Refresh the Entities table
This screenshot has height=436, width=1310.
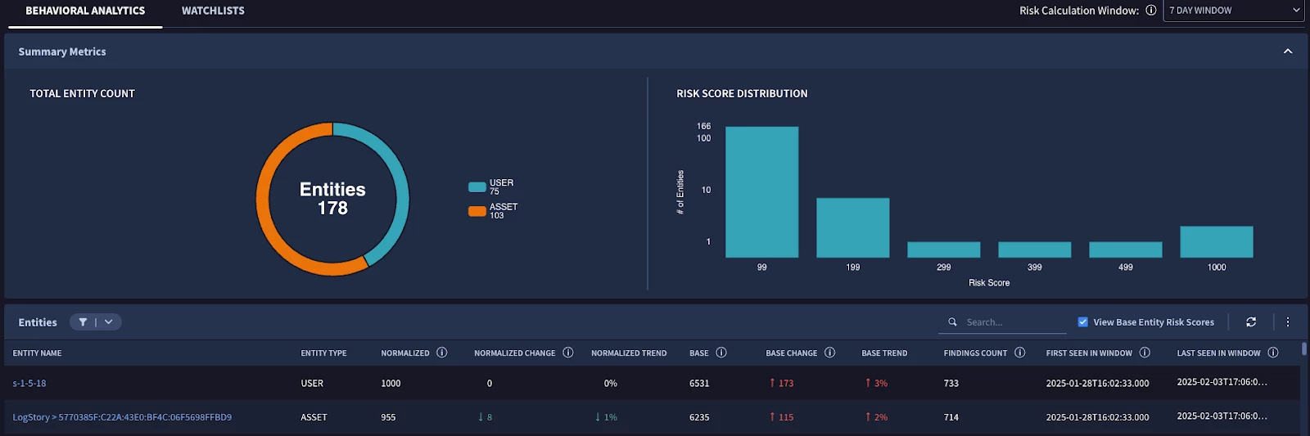click(1251, 322)
